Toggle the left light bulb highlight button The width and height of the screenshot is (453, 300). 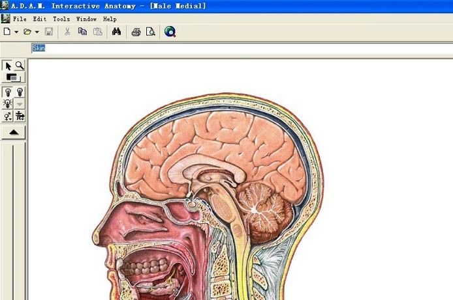[8, 92]
